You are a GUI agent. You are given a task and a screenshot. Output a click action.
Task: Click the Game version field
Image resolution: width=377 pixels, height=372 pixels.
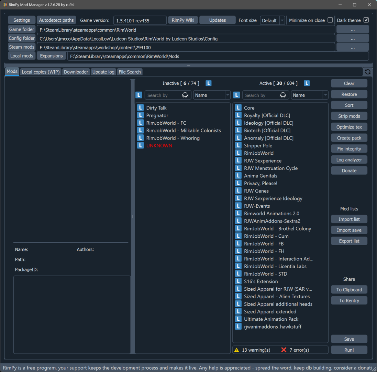140,20
